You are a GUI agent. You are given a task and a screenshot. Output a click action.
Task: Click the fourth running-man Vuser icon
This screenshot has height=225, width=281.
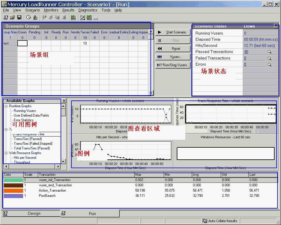tap(64, 17)
